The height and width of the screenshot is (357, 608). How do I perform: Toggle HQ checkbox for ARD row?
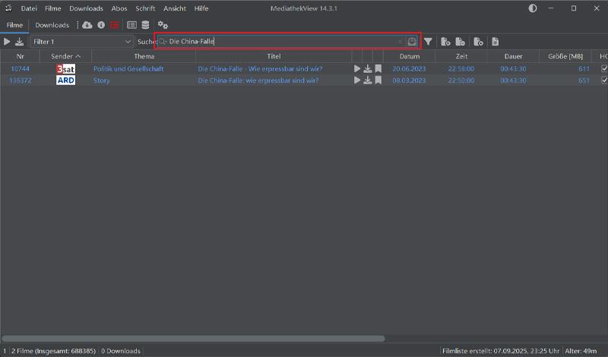(x=604, y=80)
